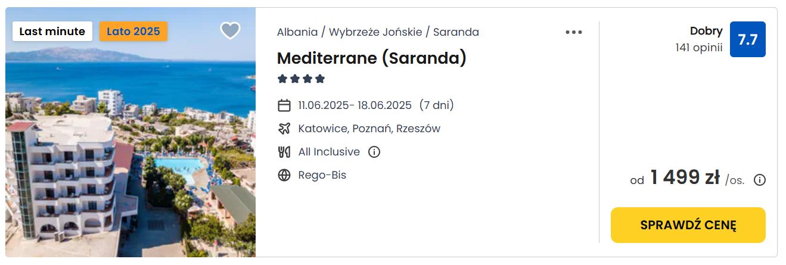786x265 pixels.
Task: Click the four-star hotel rating
Action: pyautogui.click(x=301, y=79)
